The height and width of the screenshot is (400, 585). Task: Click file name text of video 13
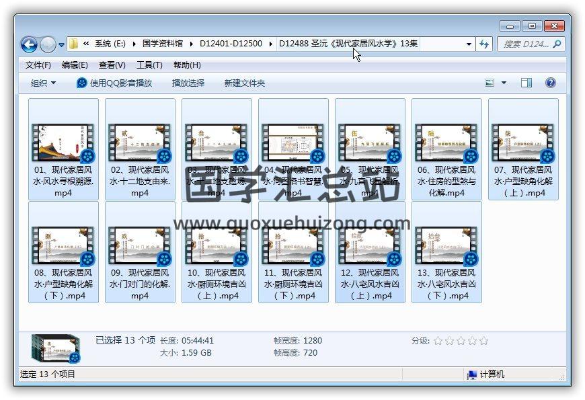[x=446, y=284]
